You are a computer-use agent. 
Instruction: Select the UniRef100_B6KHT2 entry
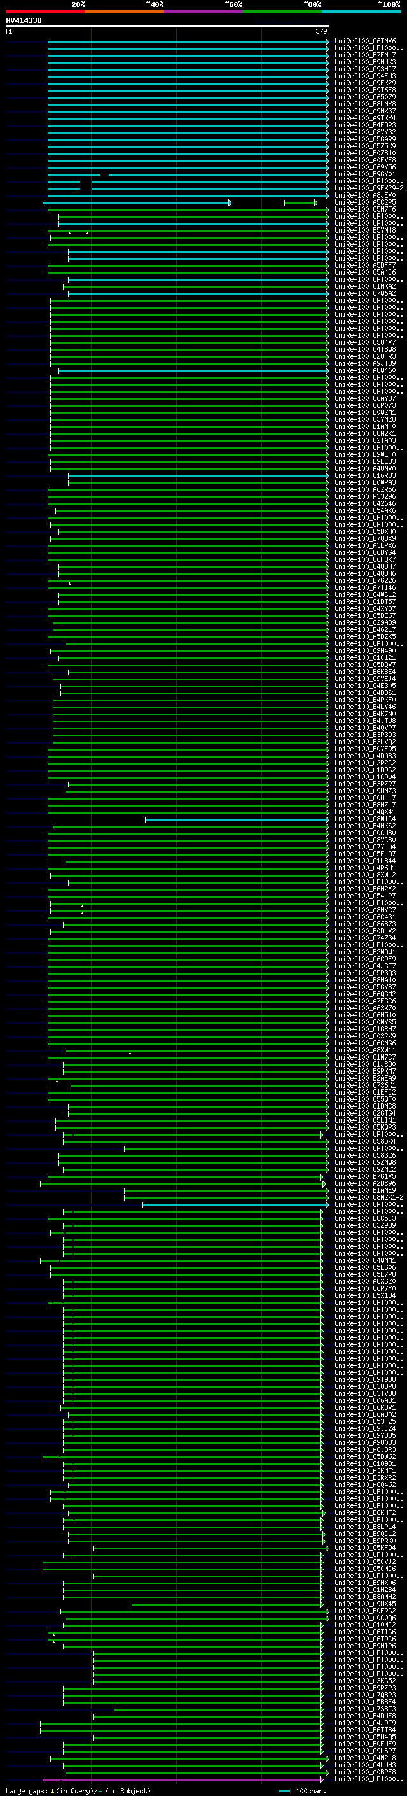(x=364, y=1514)
